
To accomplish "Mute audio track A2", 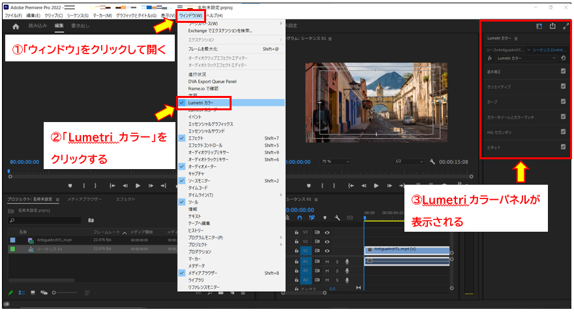I will 327,271.
